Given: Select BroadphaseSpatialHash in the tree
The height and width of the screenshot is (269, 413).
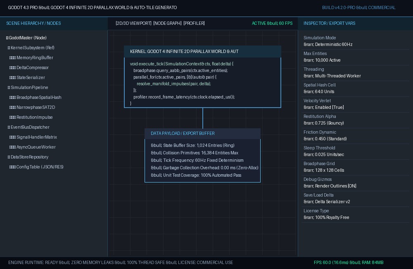Looking at the screenshot, I should (x=39, y=97).
